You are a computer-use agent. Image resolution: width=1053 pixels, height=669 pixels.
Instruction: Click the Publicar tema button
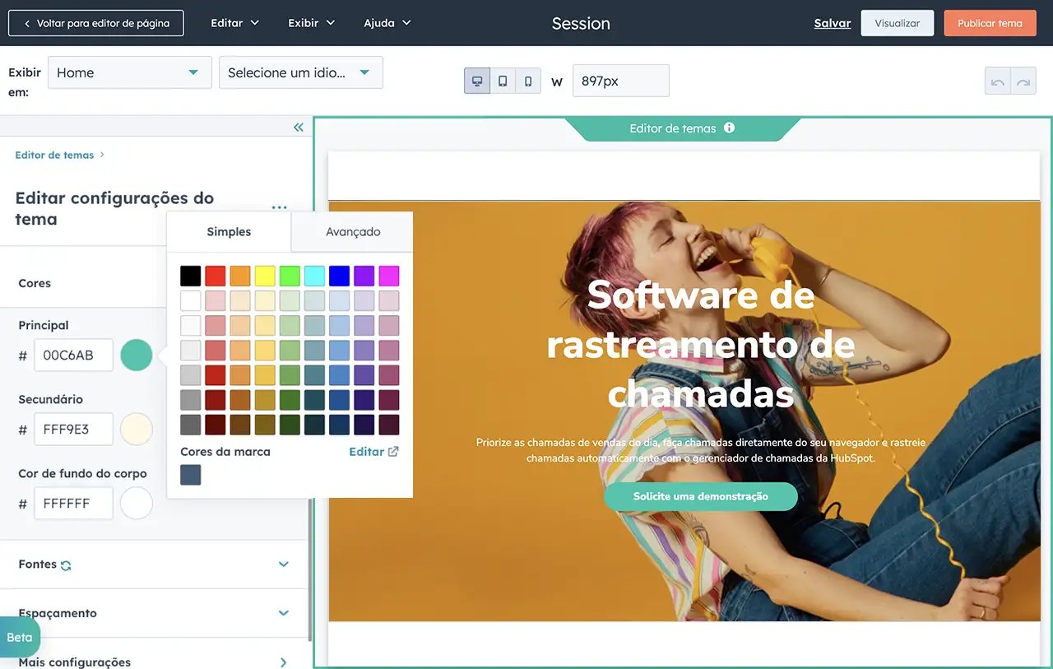click(x=990, y=23)
